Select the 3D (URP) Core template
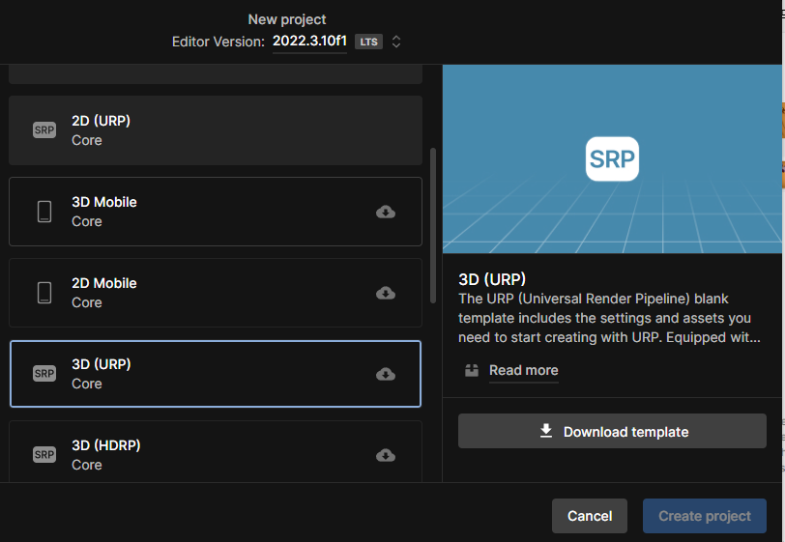Viewport: 785px width, 542px height. pos(216,374)
